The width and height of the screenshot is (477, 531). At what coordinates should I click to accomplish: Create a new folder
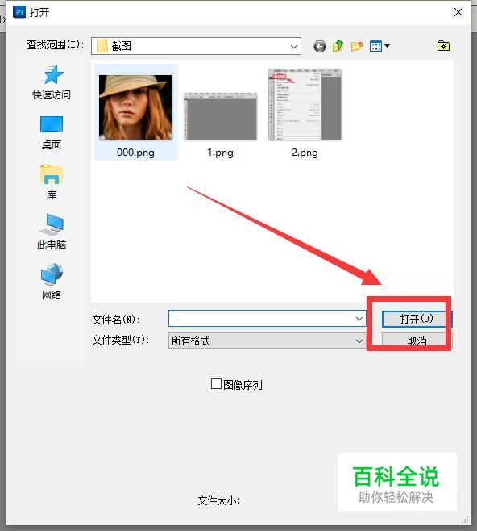pos(357,46)
